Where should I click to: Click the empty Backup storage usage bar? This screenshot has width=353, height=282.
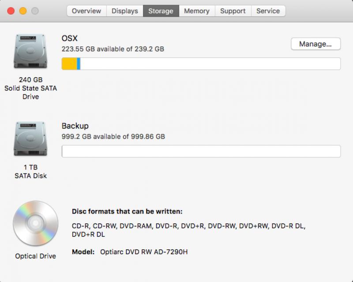pos(201,151)
